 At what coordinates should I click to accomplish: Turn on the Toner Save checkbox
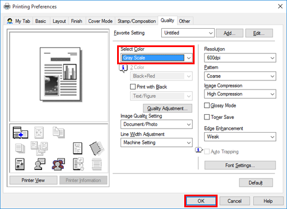(x=207, y=117)
